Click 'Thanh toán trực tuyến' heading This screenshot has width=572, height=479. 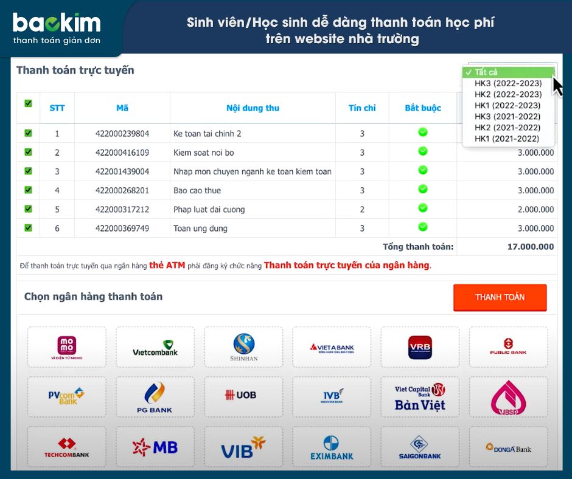point(75,70)
